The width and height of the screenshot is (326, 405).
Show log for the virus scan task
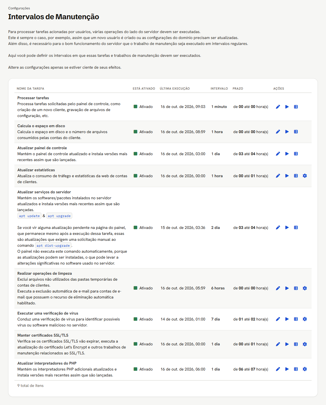point(296,319)
